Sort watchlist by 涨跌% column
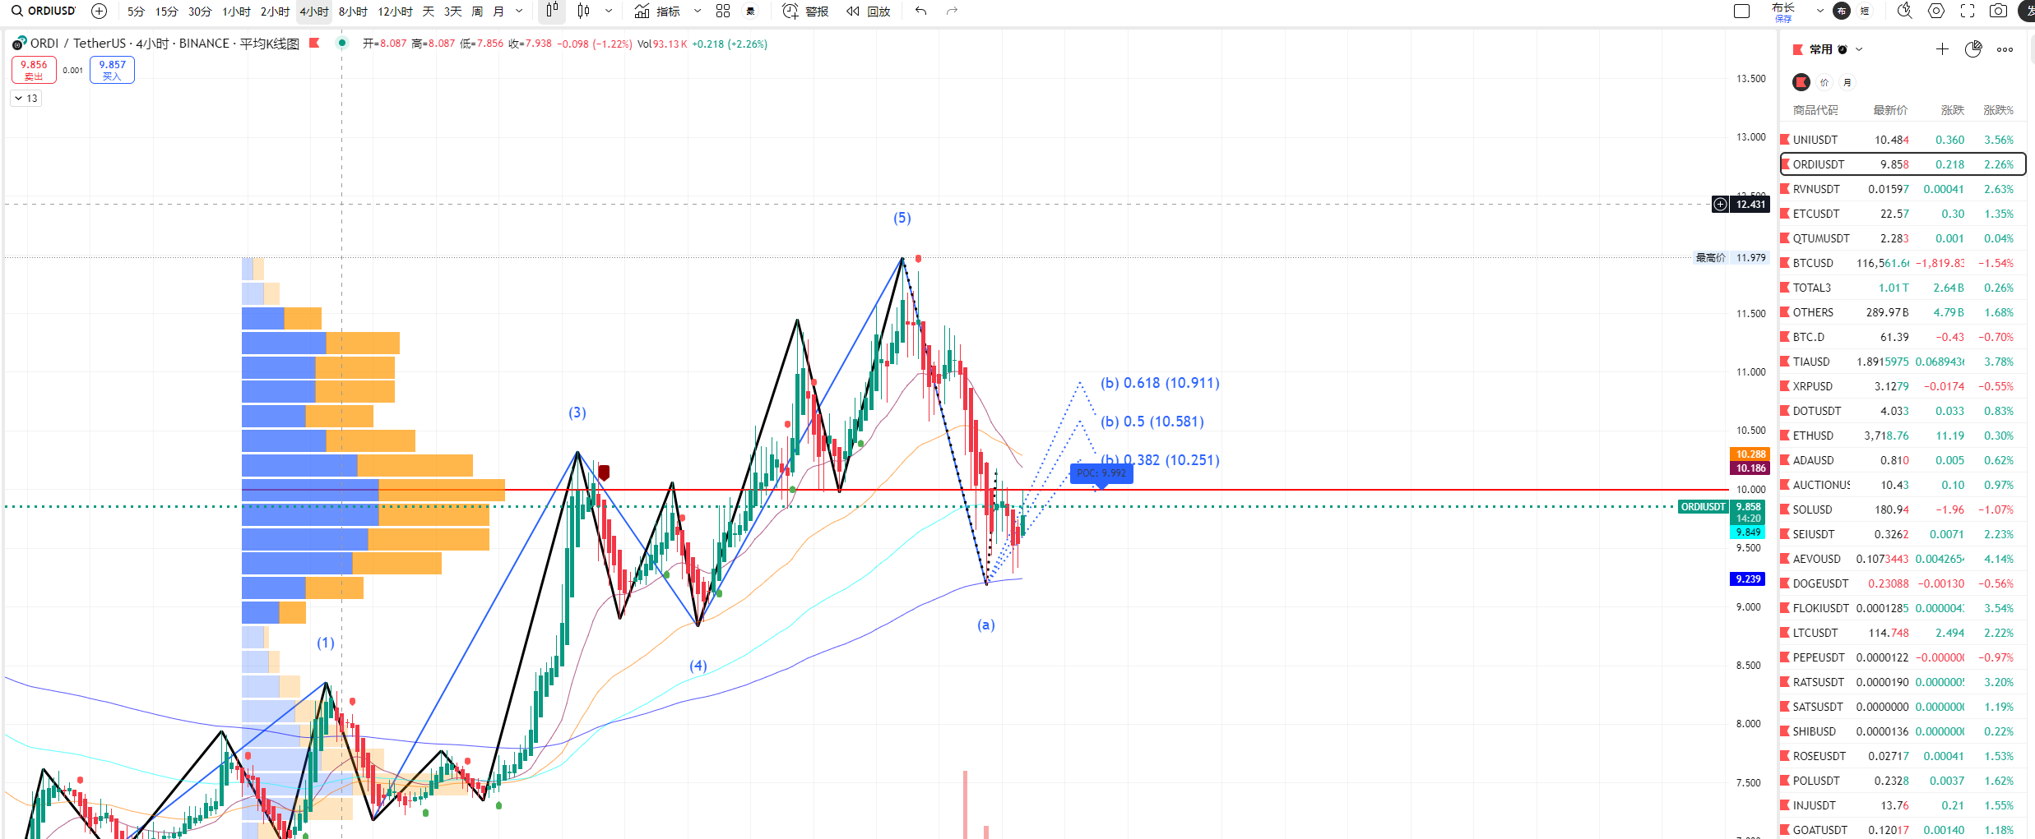 coord(1999,110)
